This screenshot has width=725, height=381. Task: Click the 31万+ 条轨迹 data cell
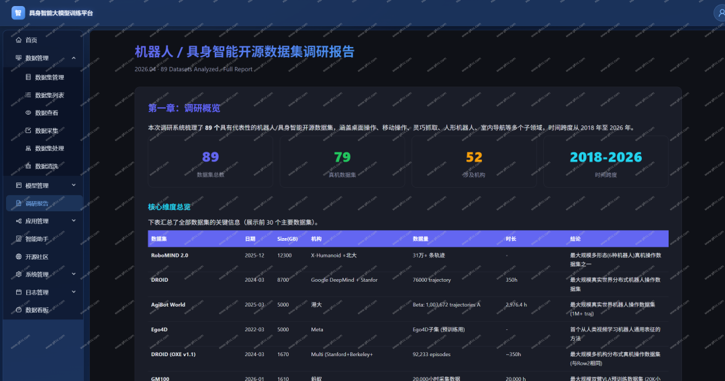click(428, 256)
